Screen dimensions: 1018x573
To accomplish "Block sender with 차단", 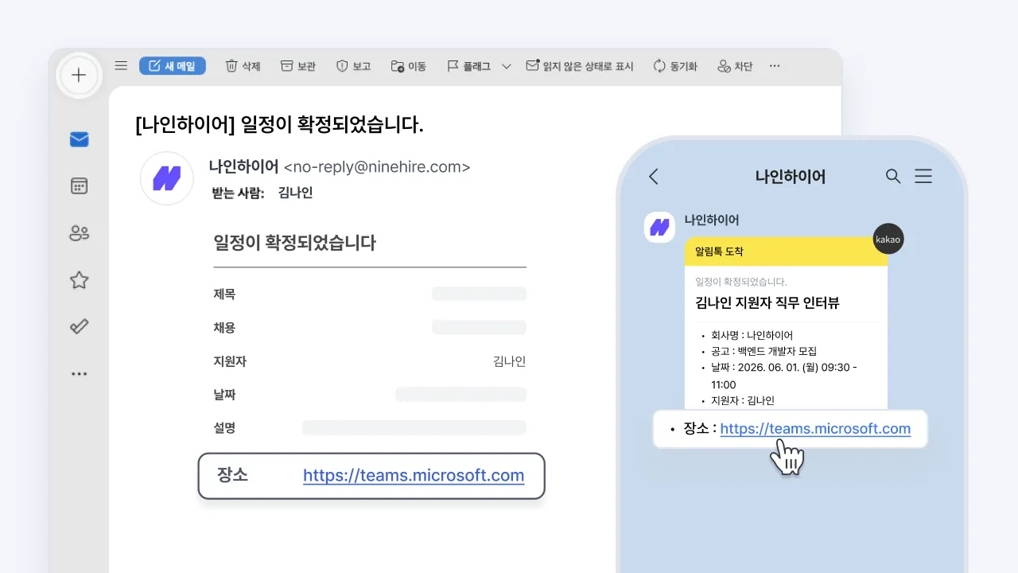I will (x=735, y=66).
